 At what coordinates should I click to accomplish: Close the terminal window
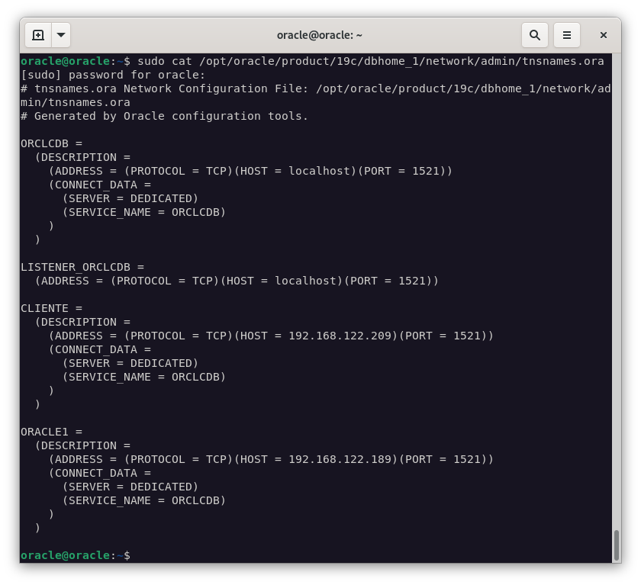tap(603, 35)
